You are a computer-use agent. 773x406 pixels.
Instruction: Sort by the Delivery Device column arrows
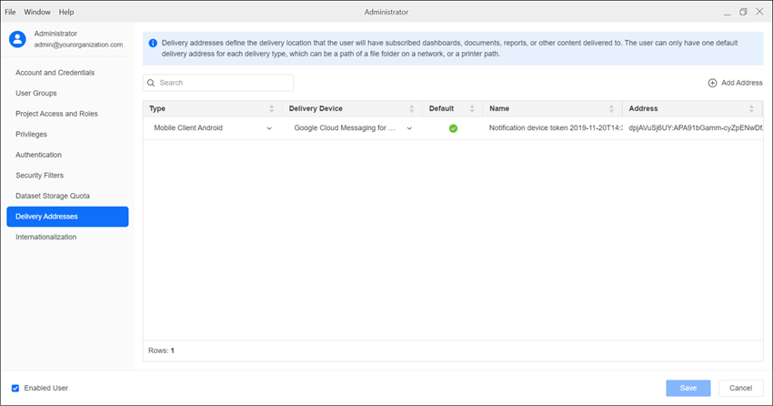point(412,108)
